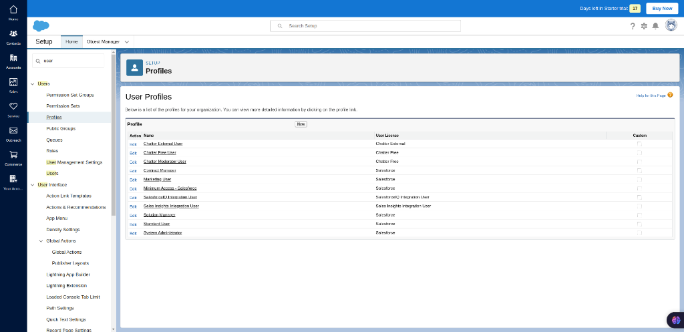Click Edit for Marketing User
The height and width of the screenshot is (332, 684).
[x=133, y=180]
